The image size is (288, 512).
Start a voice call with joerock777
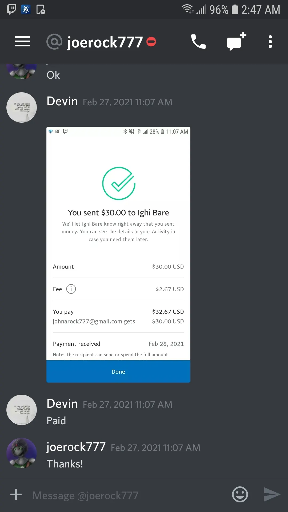pyautogui.click(x=198, y=42)
